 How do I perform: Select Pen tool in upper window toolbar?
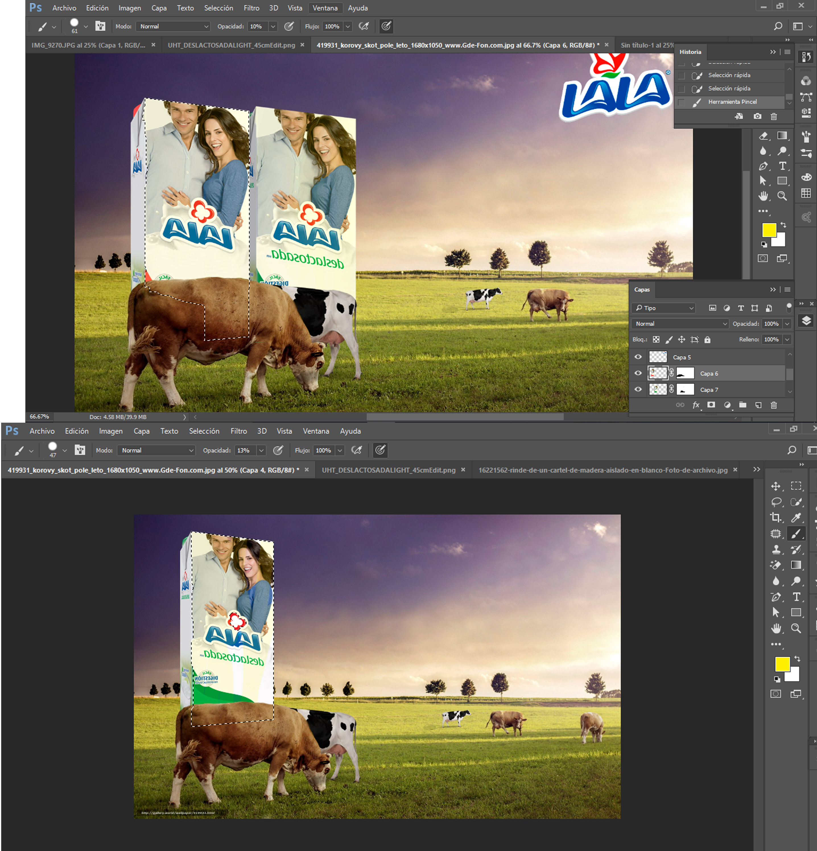coord(763,166)
